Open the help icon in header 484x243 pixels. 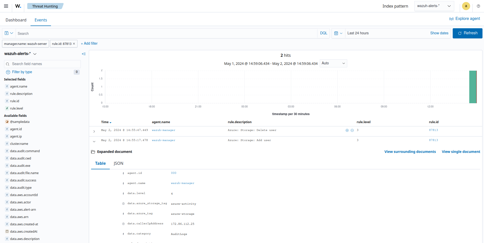click(x=478, y=6)
